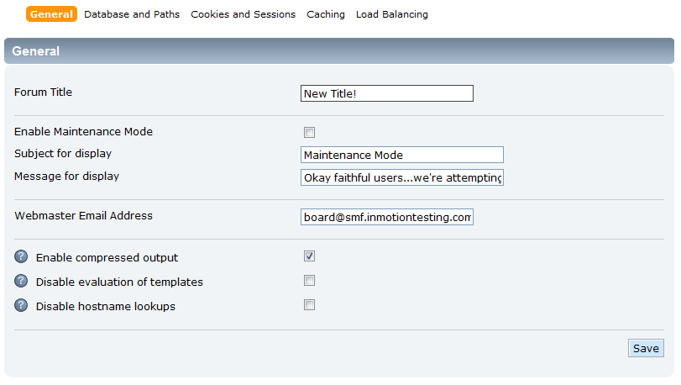Select the General tab
This screenshot has width=681, height=385.
[51, 14]
